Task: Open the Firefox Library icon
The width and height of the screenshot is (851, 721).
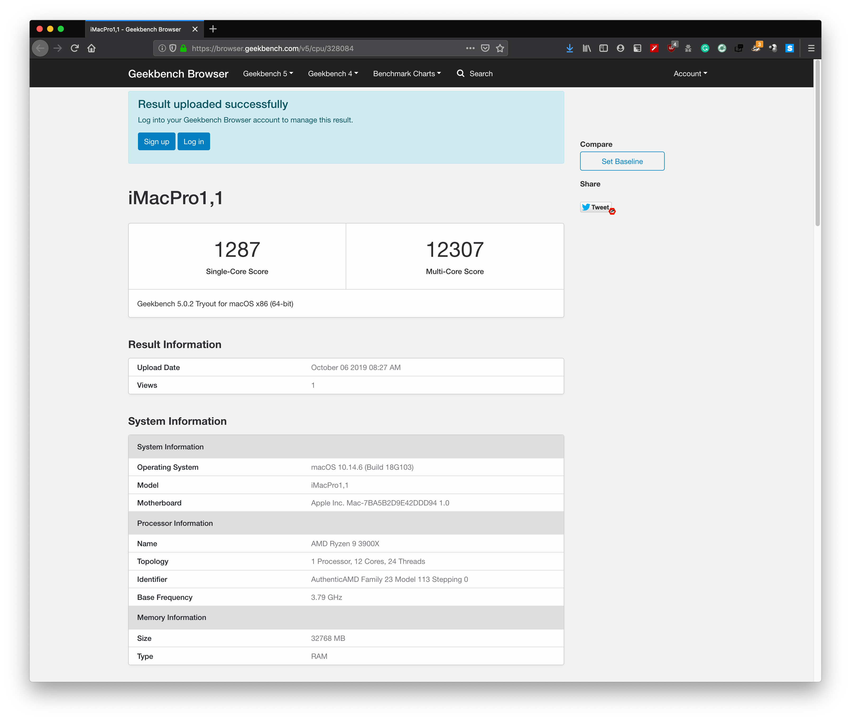Action: [x=586, y=48]
